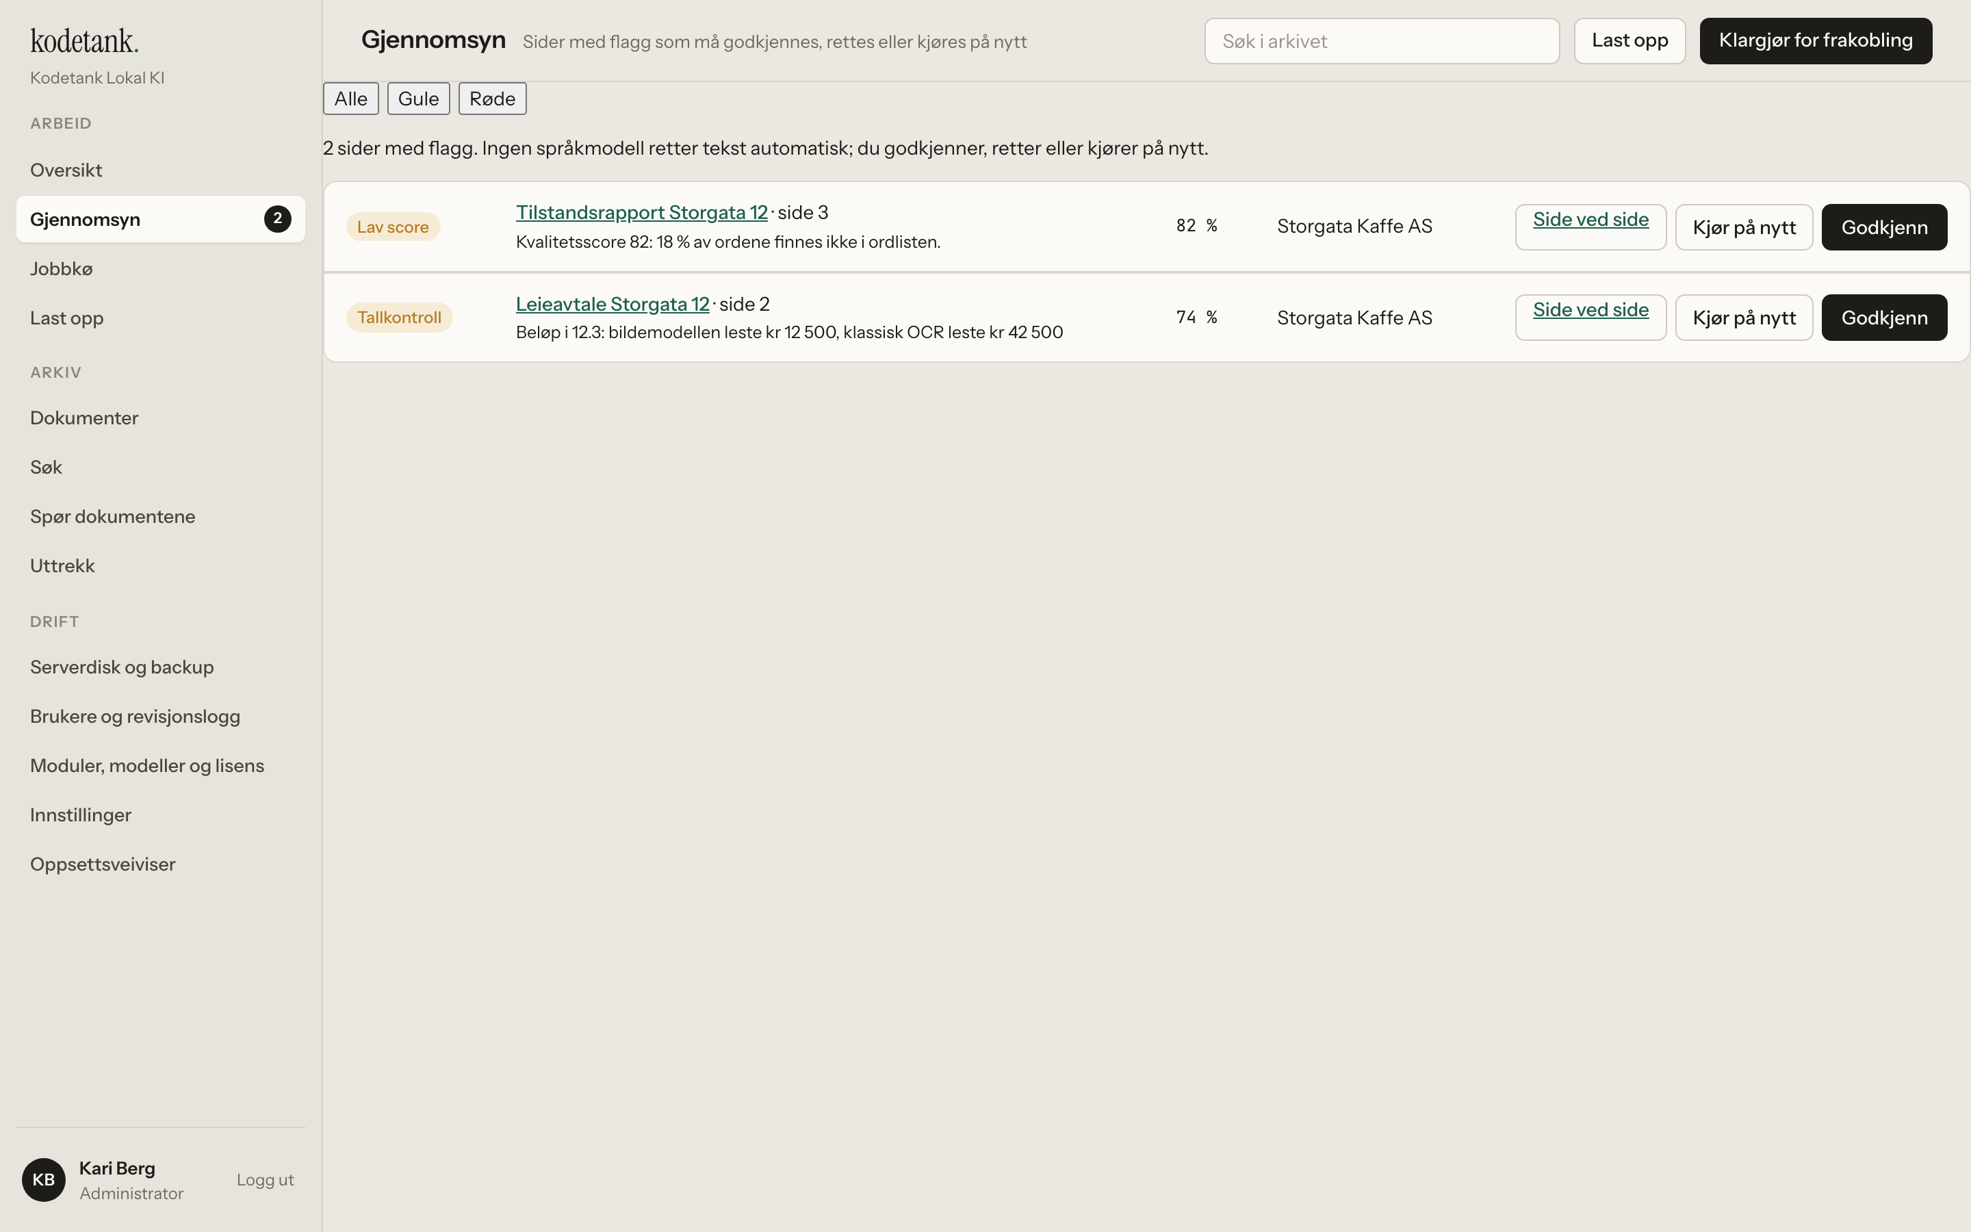
Task: Log out via Logg ut
Action: pyautogui.click(x=265, y=1180)
